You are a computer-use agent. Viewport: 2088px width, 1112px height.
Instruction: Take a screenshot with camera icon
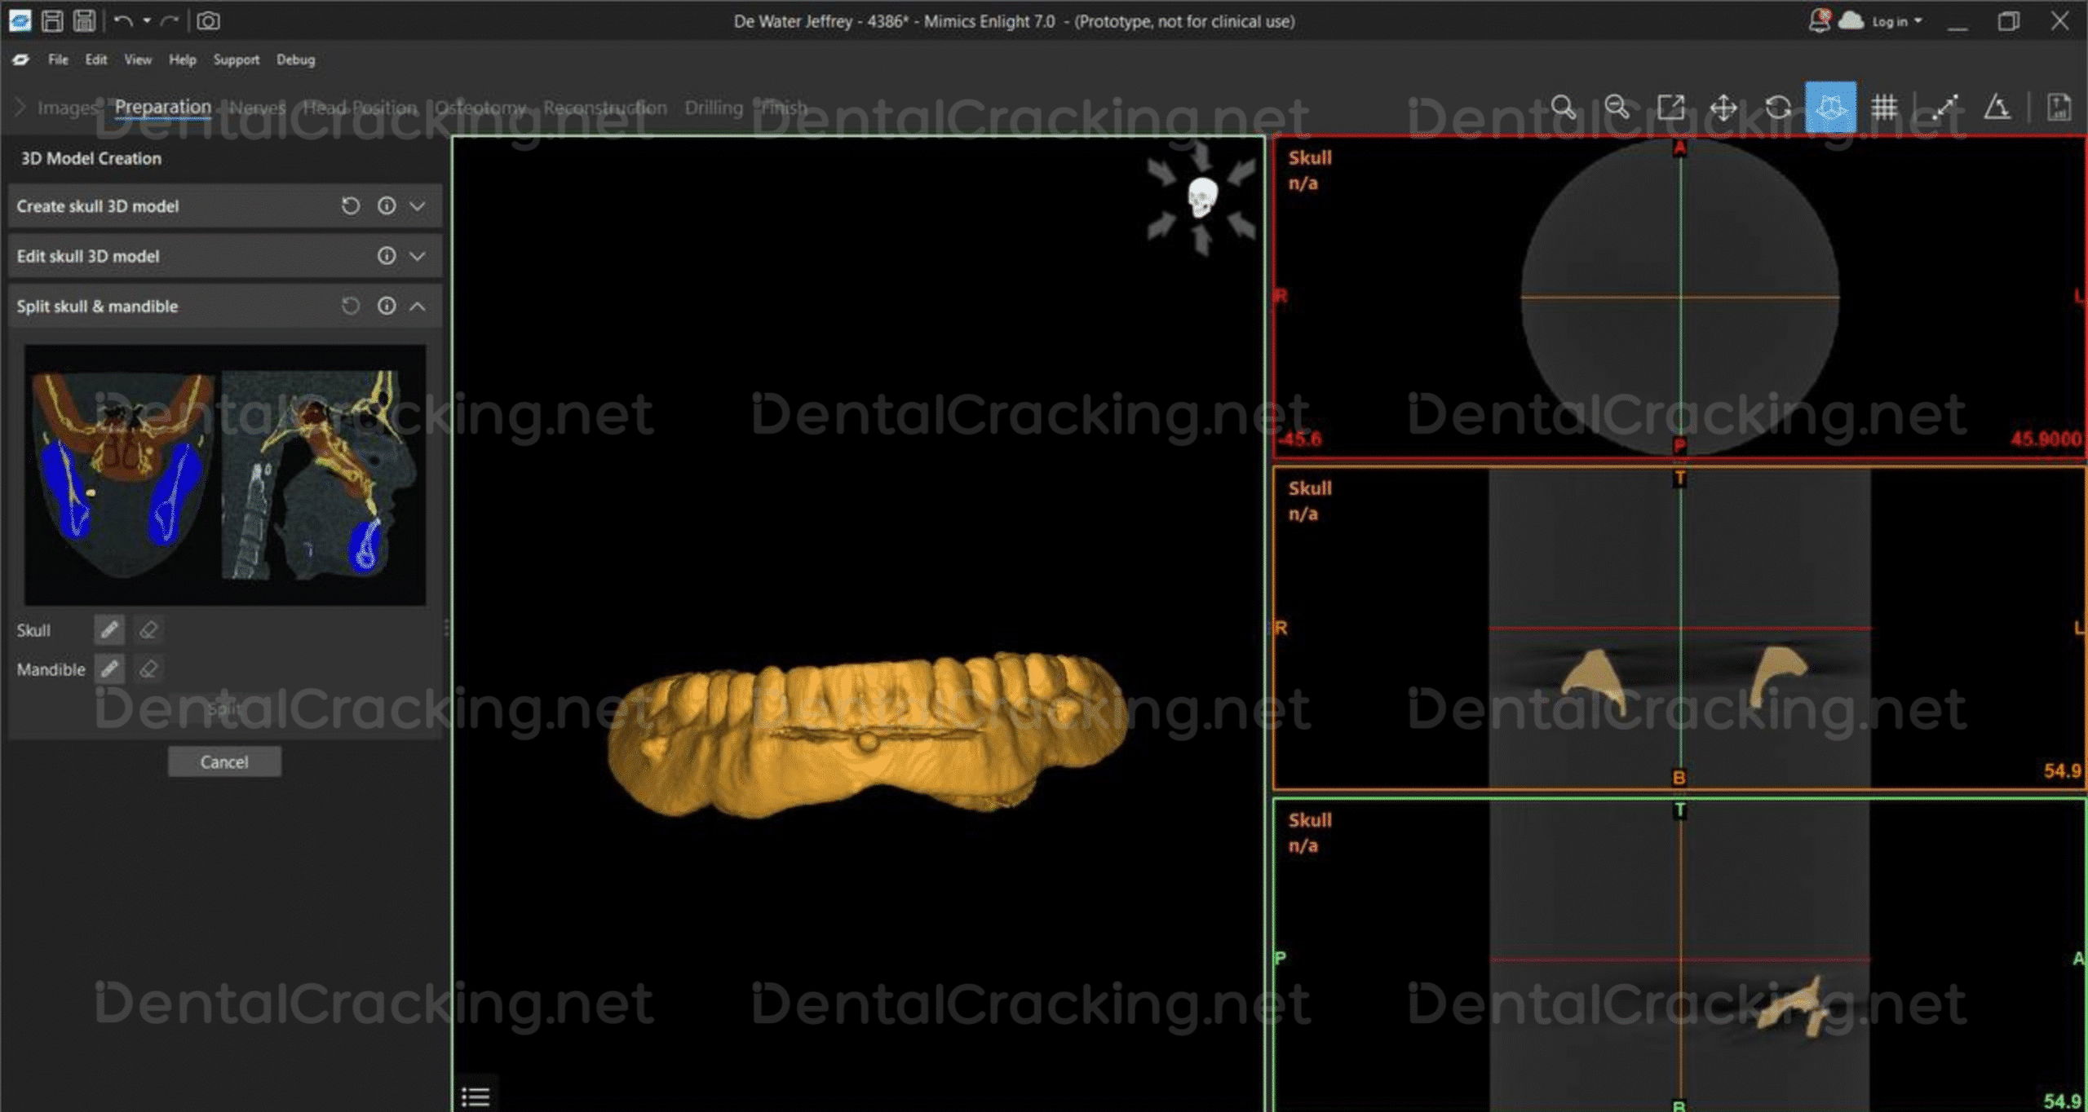click(208, 21)
